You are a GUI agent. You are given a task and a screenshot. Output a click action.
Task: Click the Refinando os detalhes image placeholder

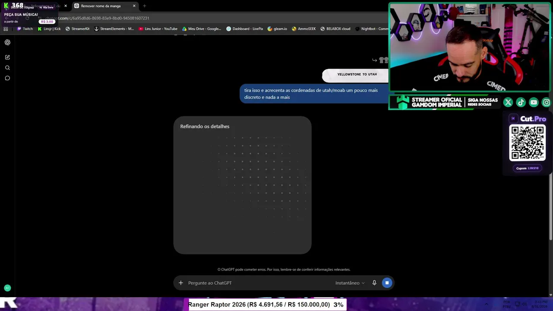tap(242, 185)
